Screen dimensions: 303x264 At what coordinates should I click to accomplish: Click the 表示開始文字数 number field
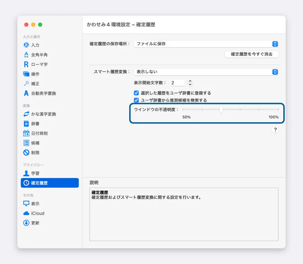177,83
